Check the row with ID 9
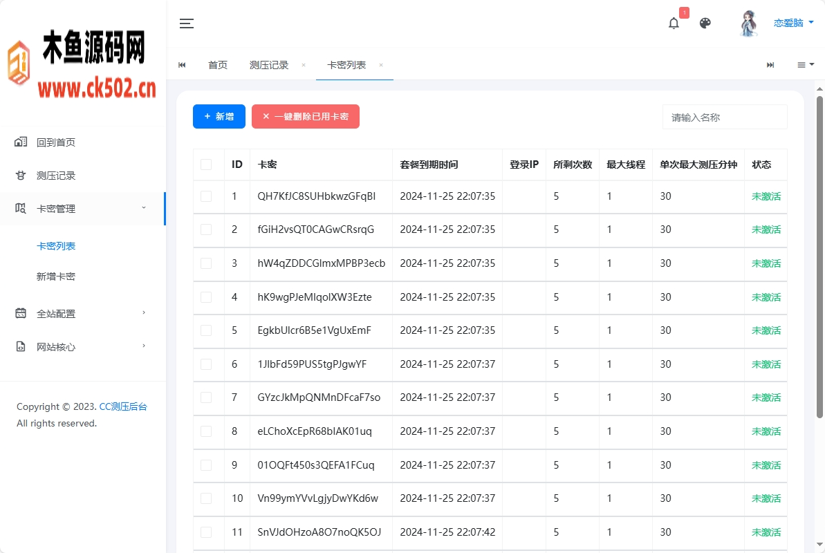The height and width of the screenshot is (553, 825). coord(206,465)
